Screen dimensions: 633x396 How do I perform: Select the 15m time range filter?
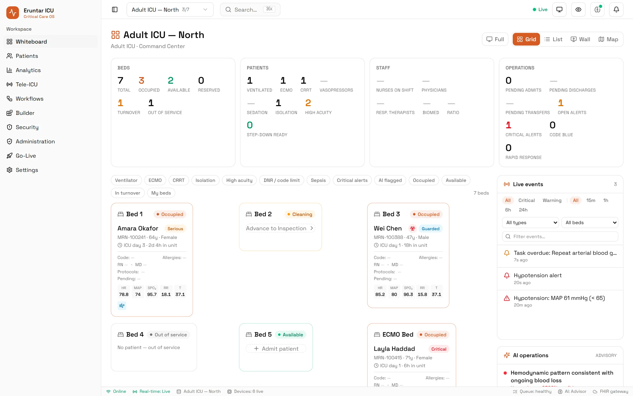coord(591,200)
